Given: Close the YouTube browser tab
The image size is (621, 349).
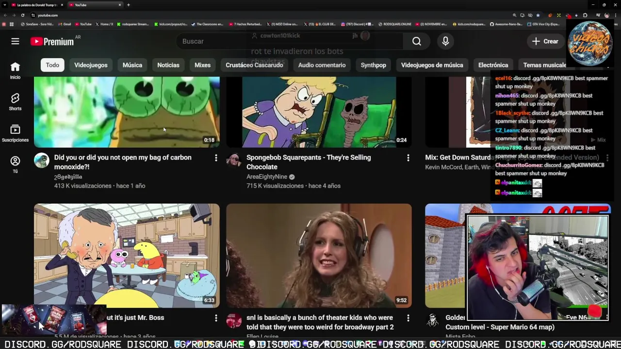Looking at the screenshot, I should [120, 5].
